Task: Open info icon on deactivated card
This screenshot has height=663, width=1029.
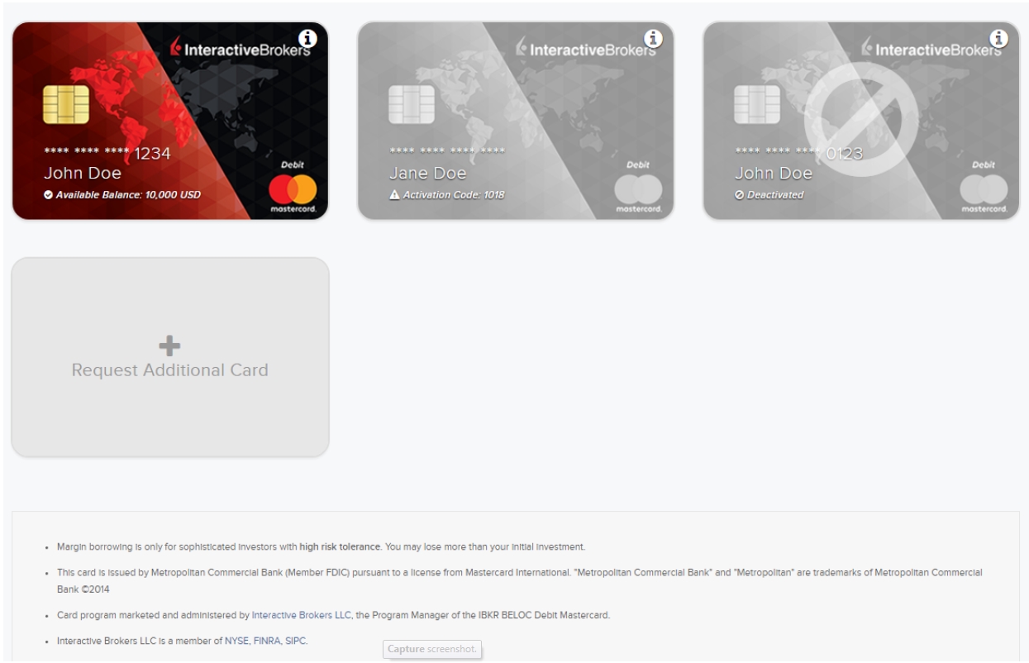Action: point(998,38)
